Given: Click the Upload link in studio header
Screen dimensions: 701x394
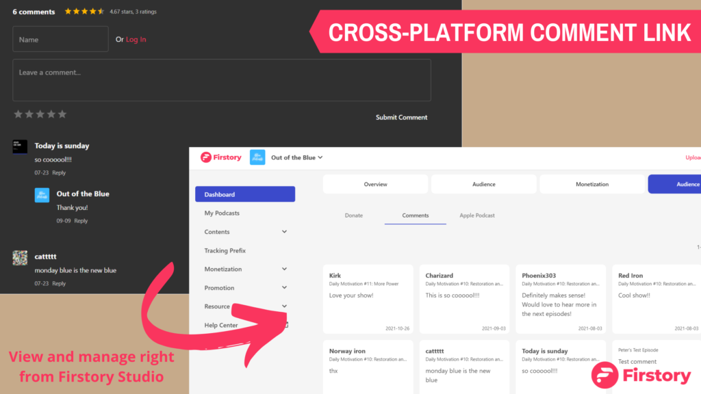Looking at the screenshot, I should [x=693, y=158].
